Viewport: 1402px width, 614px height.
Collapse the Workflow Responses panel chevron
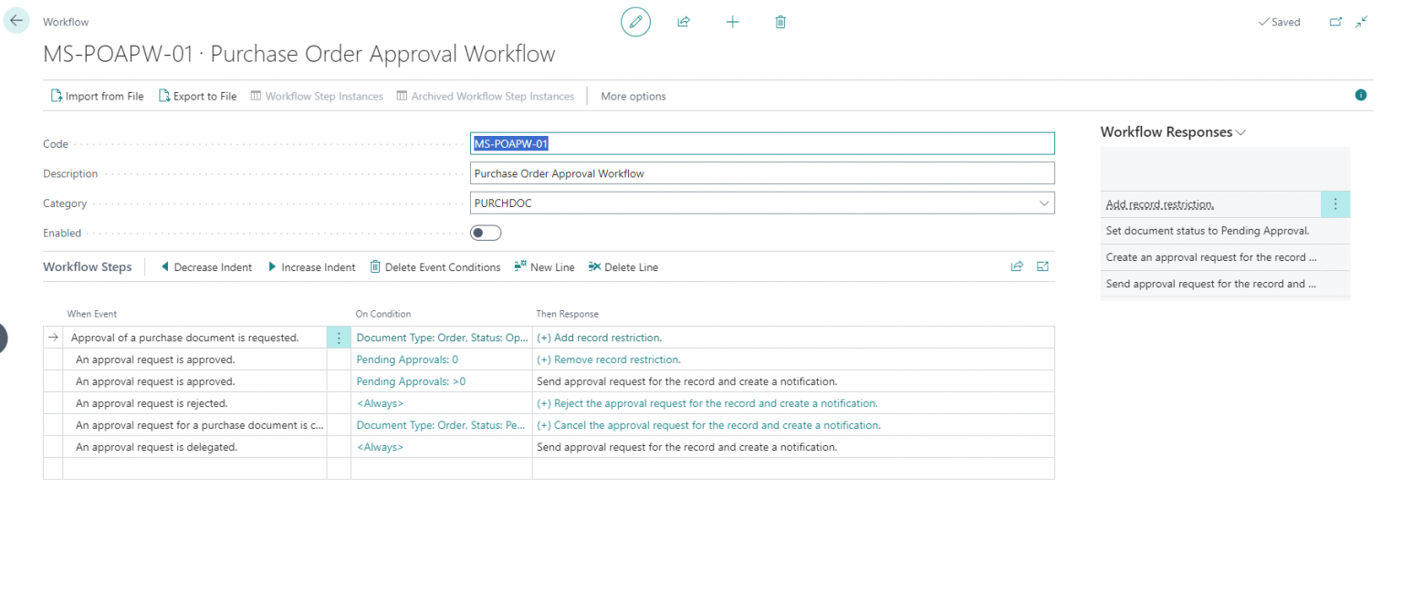pyautogui.click(x=1240, y=131)
